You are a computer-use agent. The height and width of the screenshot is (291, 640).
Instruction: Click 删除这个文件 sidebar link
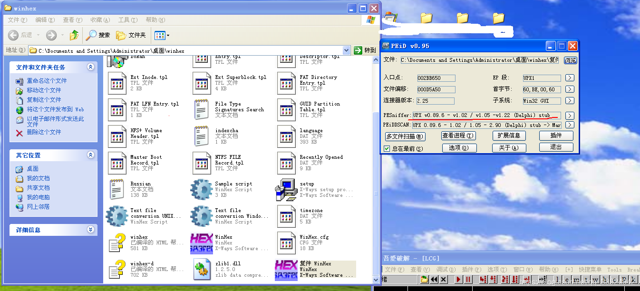(44, 132)
